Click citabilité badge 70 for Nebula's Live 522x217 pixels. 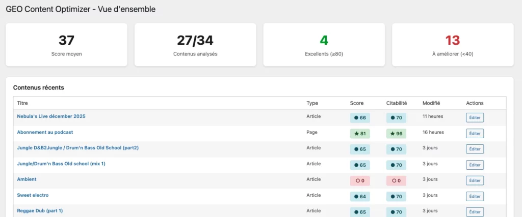396,117
